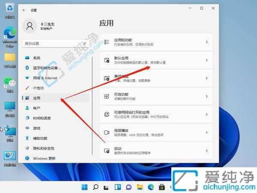Open Windows 更新 in the sidebar
This screenshot has width=257, height=193.
click(x=56, y=158)
